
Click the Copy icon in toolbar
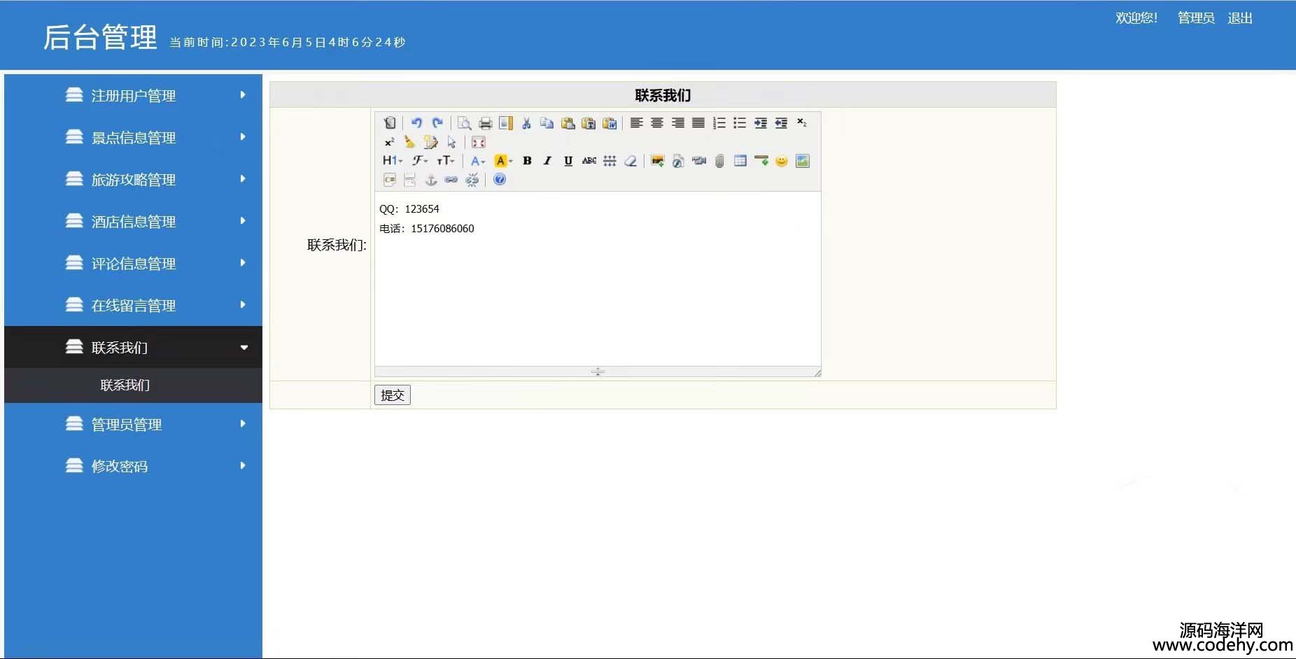click(x=547, y=123)
